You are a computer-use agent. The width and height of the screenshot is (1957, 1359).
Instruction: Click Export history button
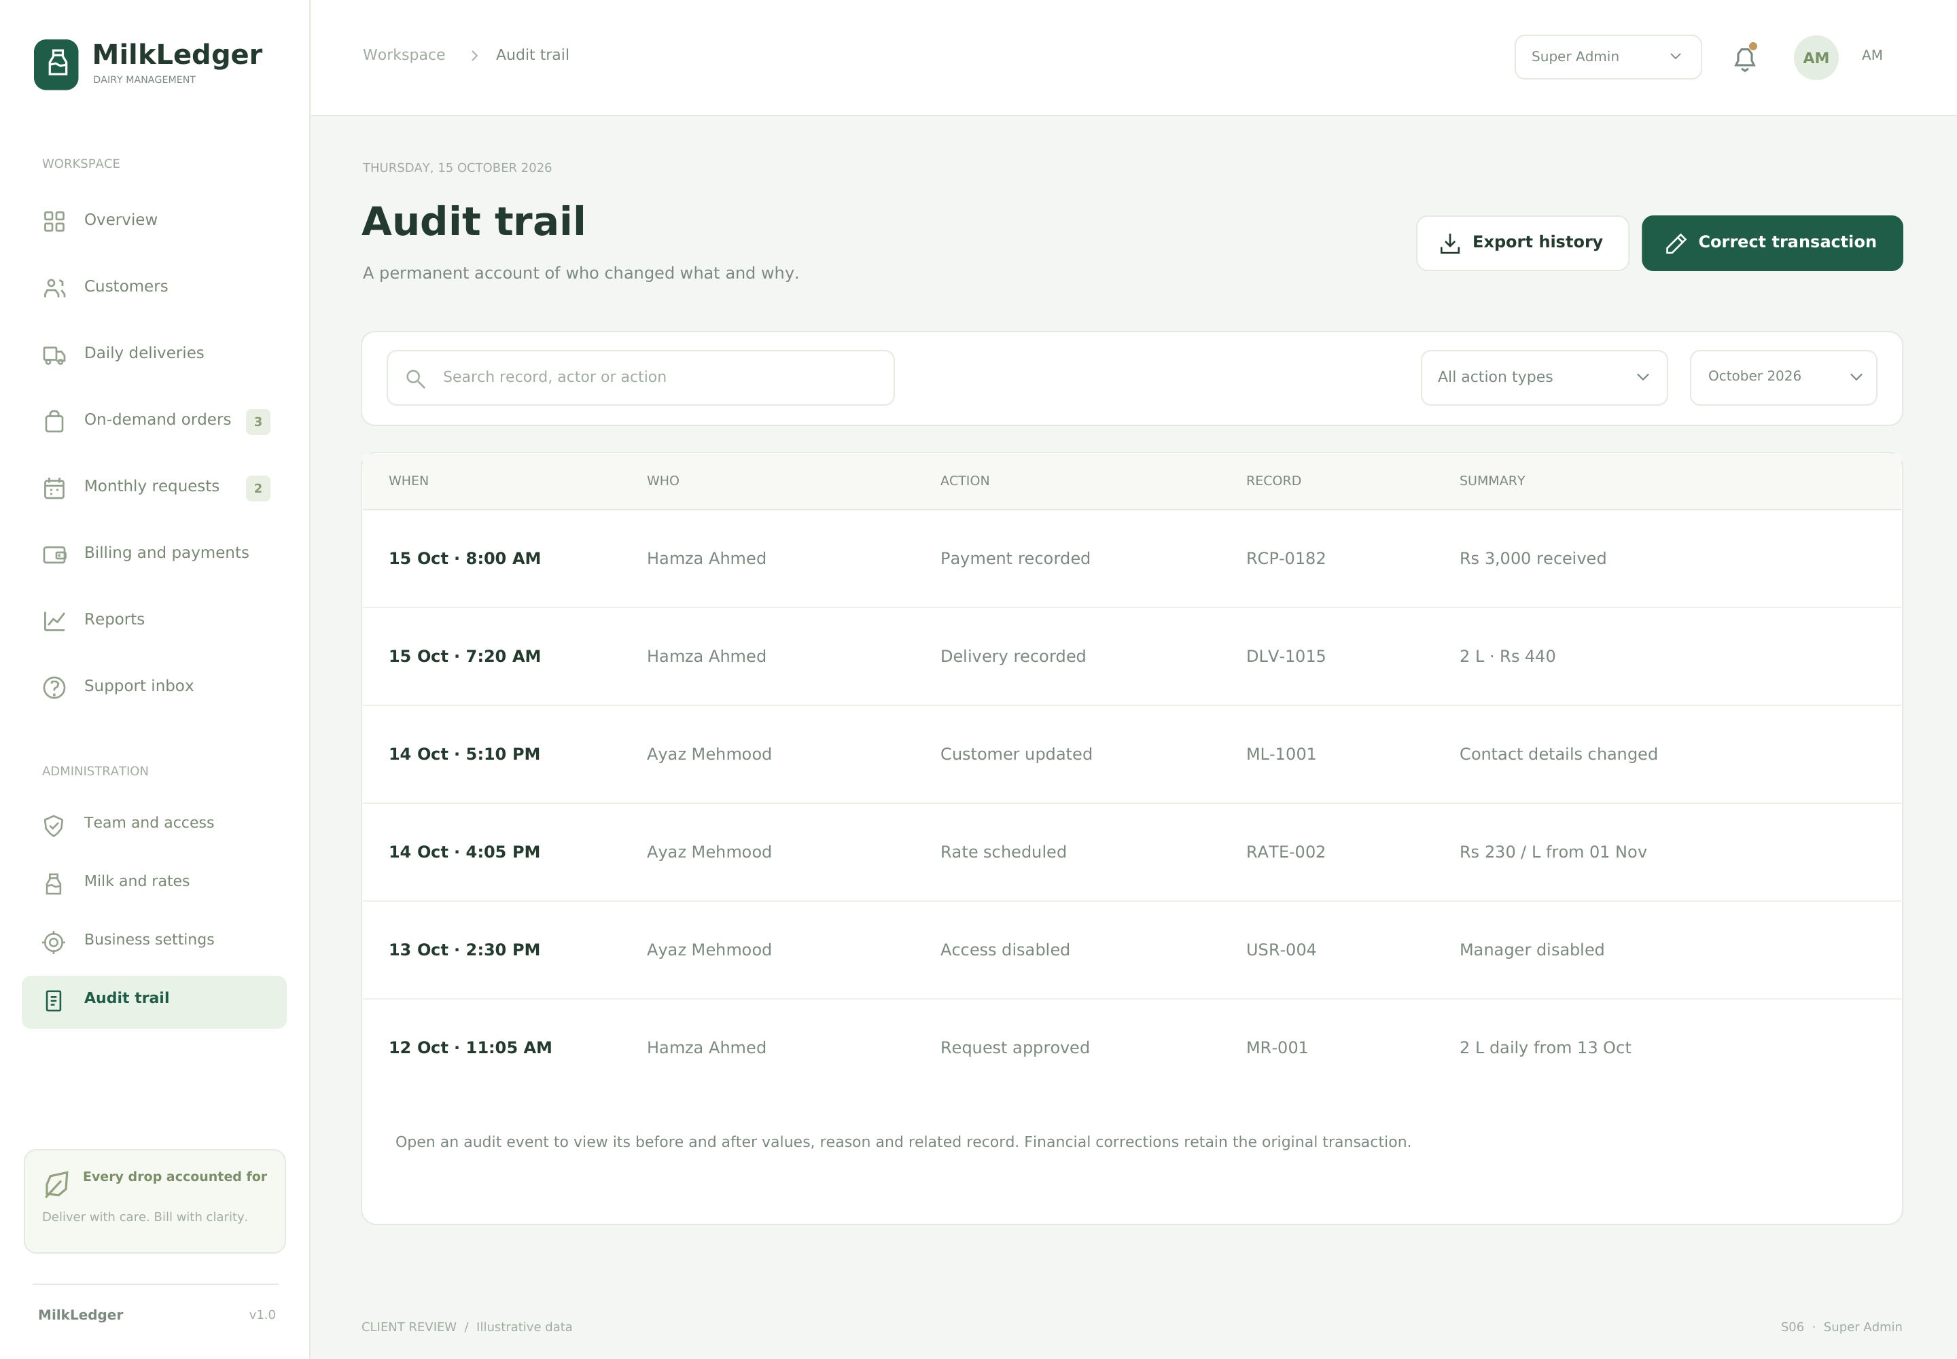tap(1523, 243)
